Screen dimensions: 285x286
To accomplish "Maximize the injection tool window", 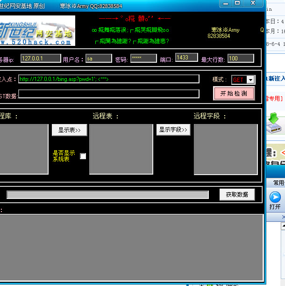I will pyautogui.click(x=237, y=3).
